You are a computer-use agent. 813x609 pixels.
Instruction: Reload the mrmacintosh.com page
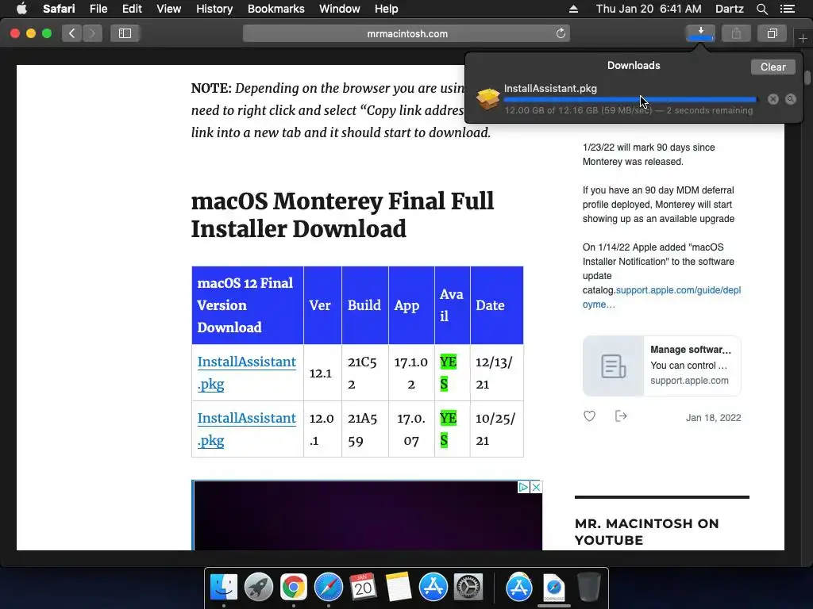point(561,33)
